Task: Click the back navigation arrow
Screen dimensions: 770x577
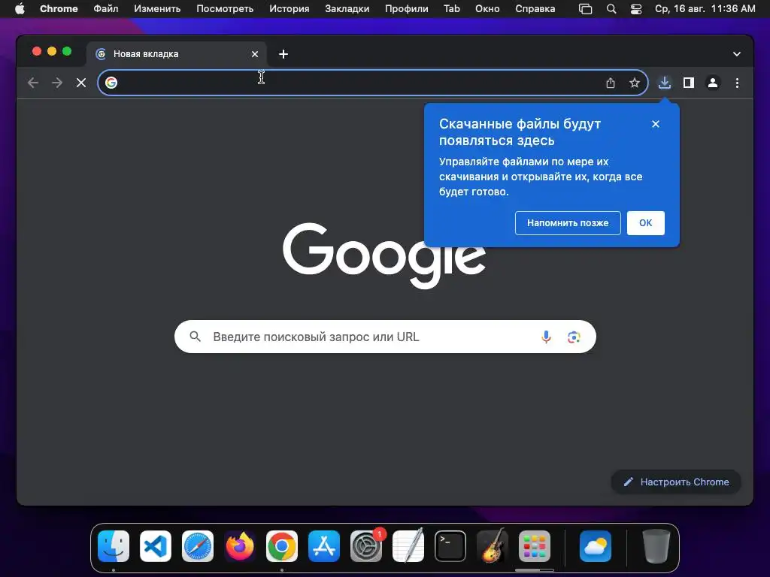Action: point(33,83)
